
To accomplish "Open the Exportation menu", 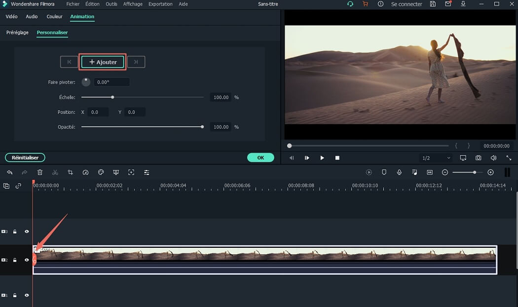I will click(160, 4).
